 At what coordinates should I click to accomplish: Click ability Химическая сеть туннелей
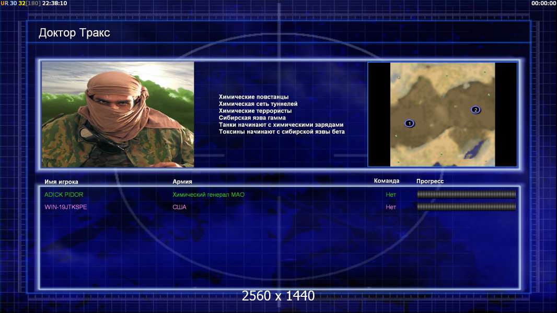click(x=258, y=104)
